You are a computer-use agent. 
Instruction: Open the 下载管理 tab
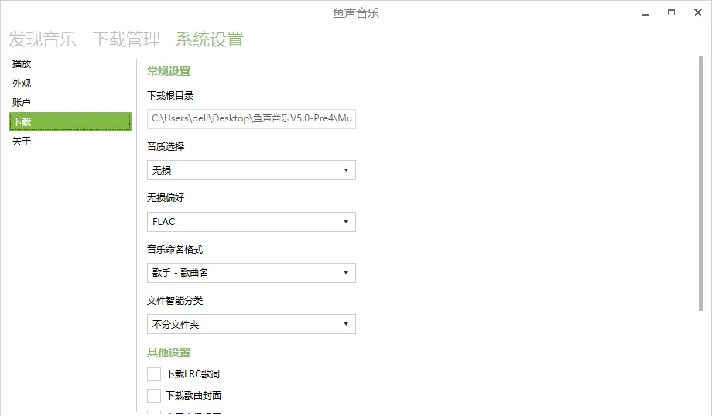coord(126,39)
